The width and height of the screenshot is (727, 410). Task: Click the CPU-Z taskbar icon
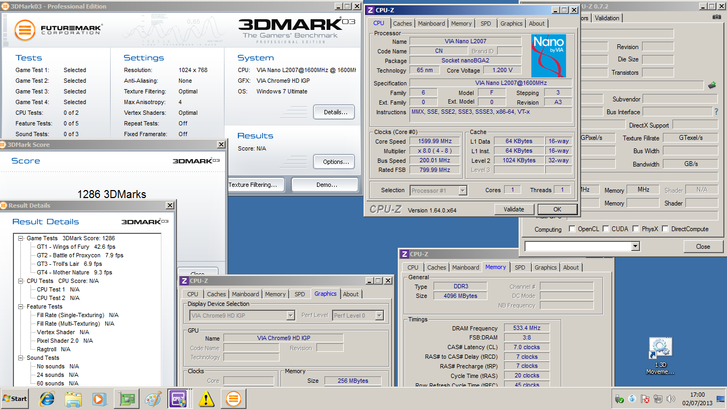coord(179,399)
